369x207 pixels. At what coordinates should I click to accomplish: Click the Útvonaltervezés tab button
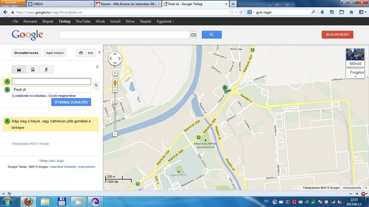26,53
